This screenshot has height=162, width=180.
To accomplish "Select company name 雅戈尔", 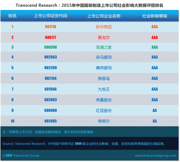I will coord(104,37).
